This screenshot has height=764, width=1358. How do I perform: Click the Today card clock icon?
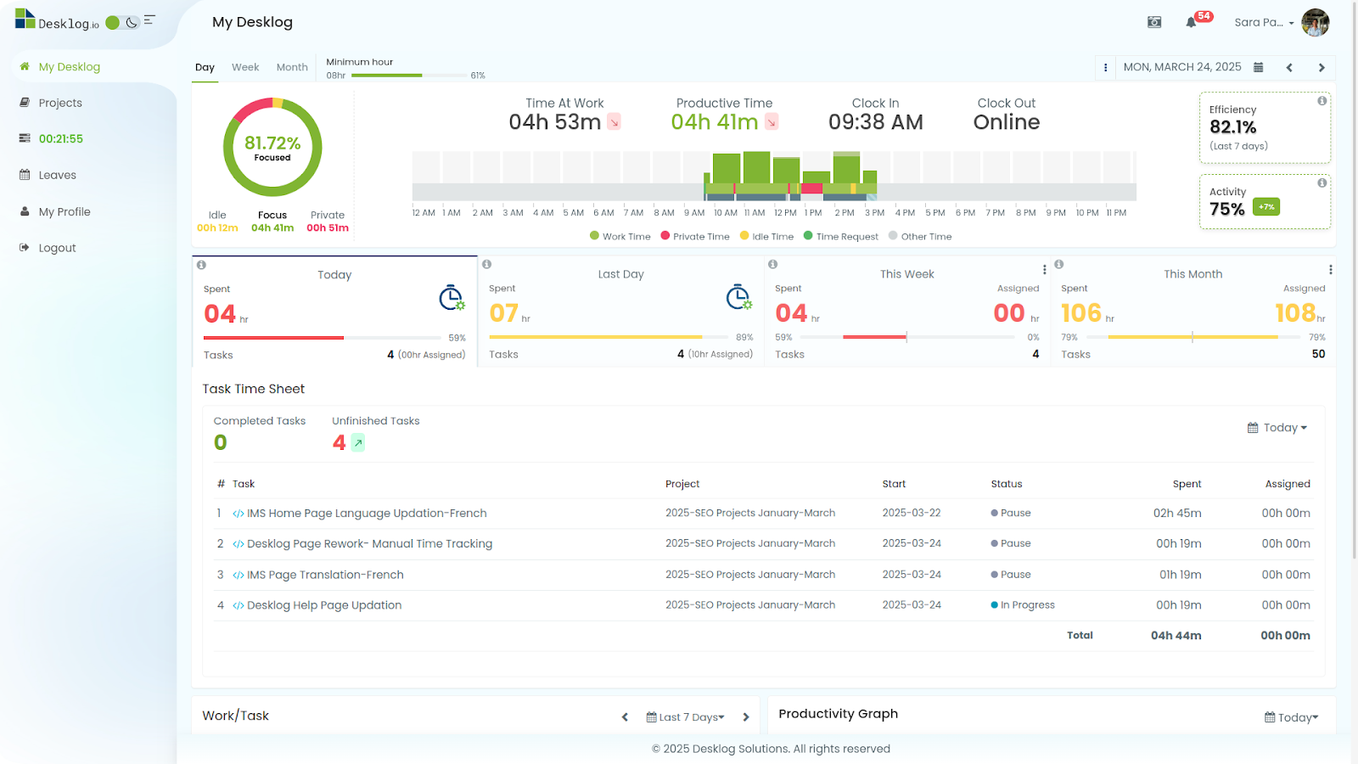pos(452,298)
